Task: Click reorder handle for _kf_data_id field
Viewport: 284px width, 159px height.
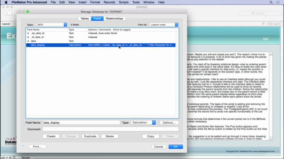Action: pos(28,37)
